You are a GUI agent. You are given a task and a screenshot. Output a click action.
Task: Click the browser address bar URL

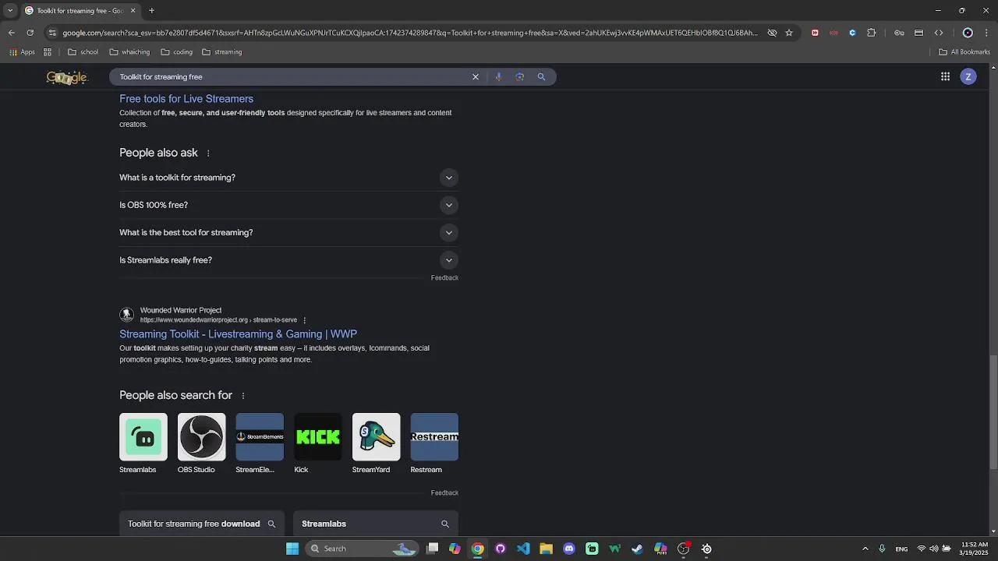pyautogui.click(x=410, y=33)
